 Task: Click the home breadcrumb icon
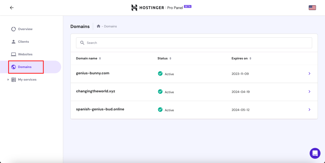pyautogui.click(x=99, y=26)
